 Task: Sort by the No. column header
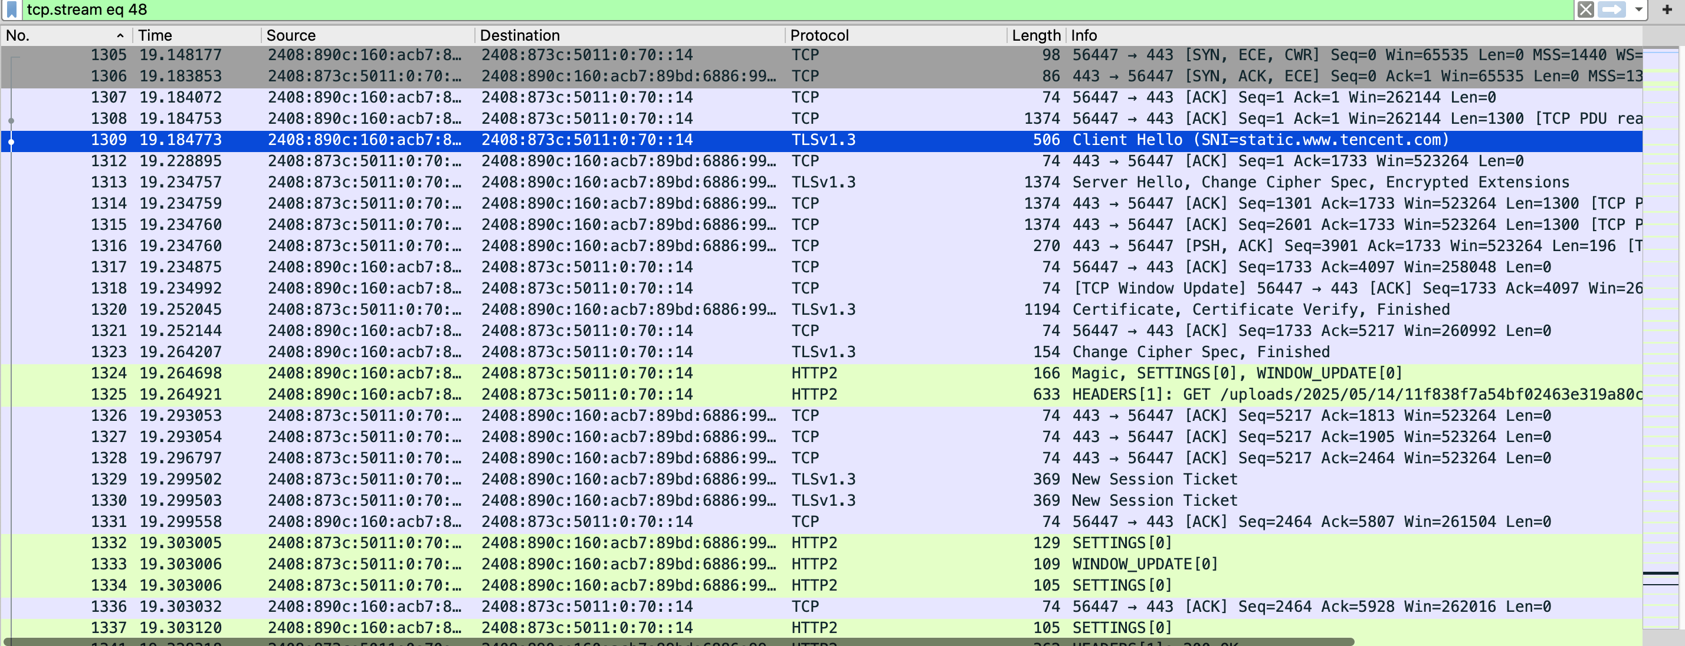(x=65, y=35)
